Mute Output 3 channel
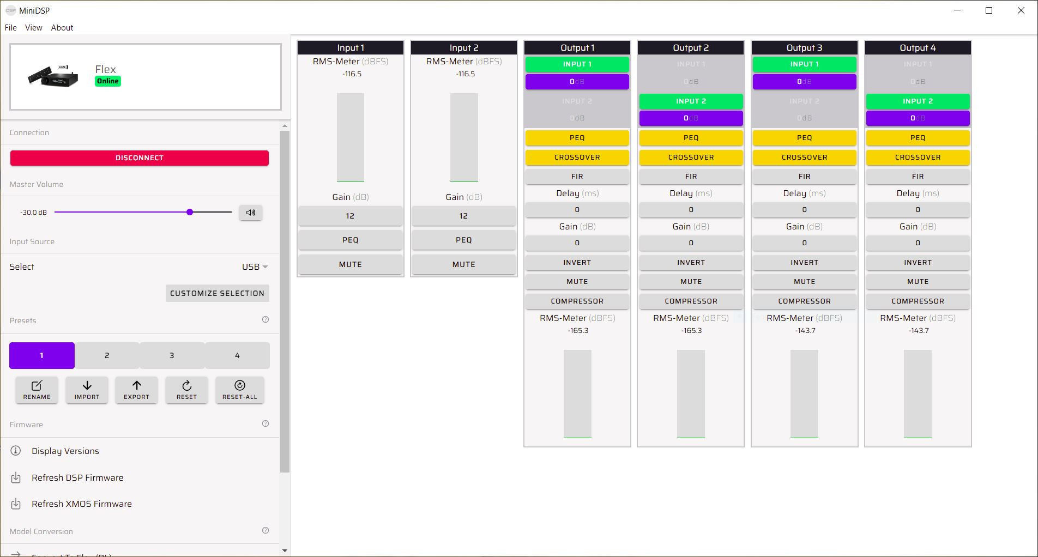Image resolution: width=1038 pixels, height=557 pixels. point(805,282)
